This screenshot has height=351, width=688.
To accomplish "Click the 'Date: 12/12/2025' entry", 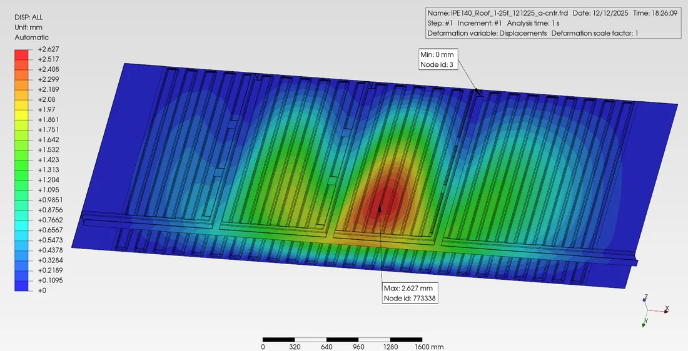I will click(x=600, y=14).
